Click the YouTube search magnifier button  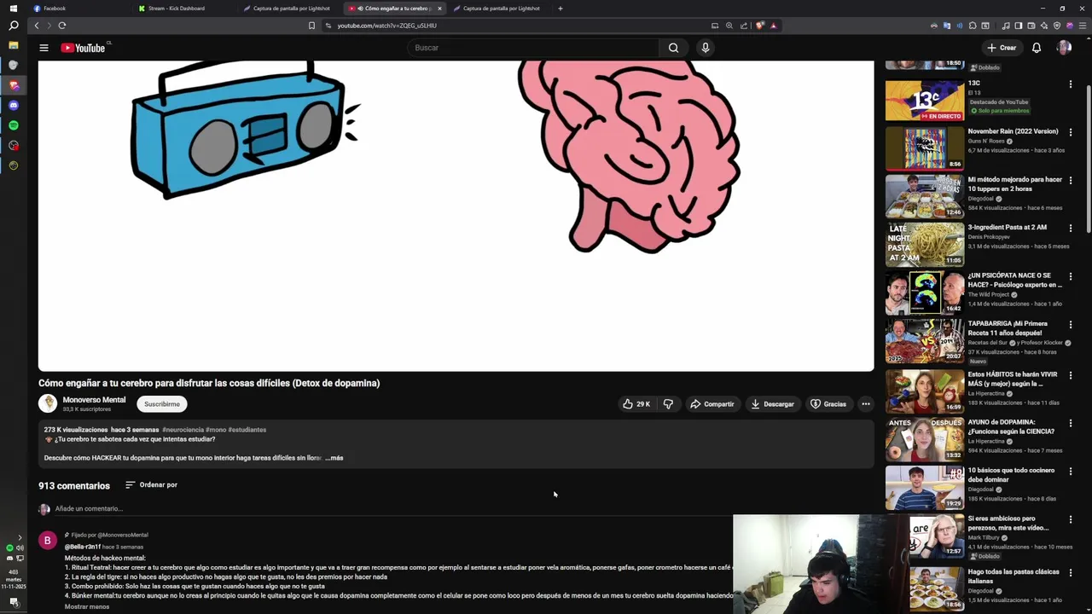[673, 48]
